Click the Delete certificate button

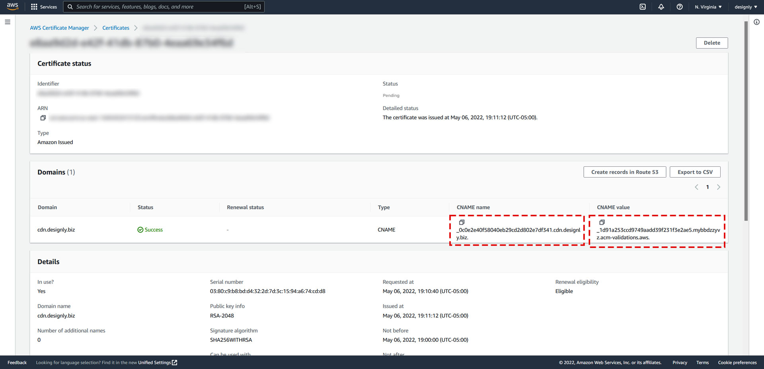click(711, 43)
